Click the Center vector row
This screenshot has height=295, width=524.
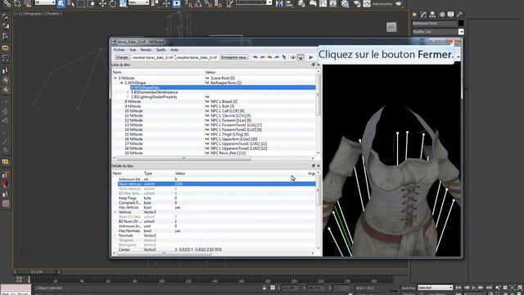pyautogui.click(x=215, y=249)
